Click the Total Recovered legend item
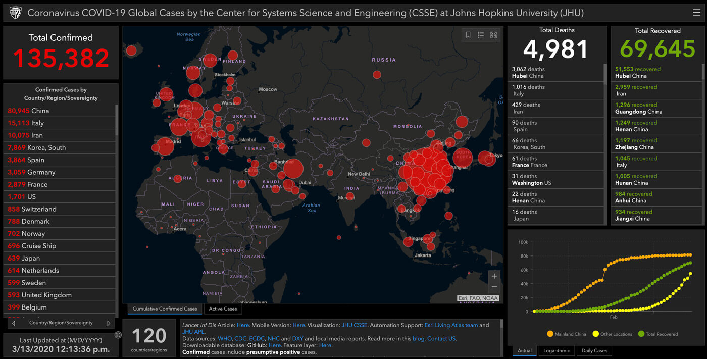 [658, 334]
